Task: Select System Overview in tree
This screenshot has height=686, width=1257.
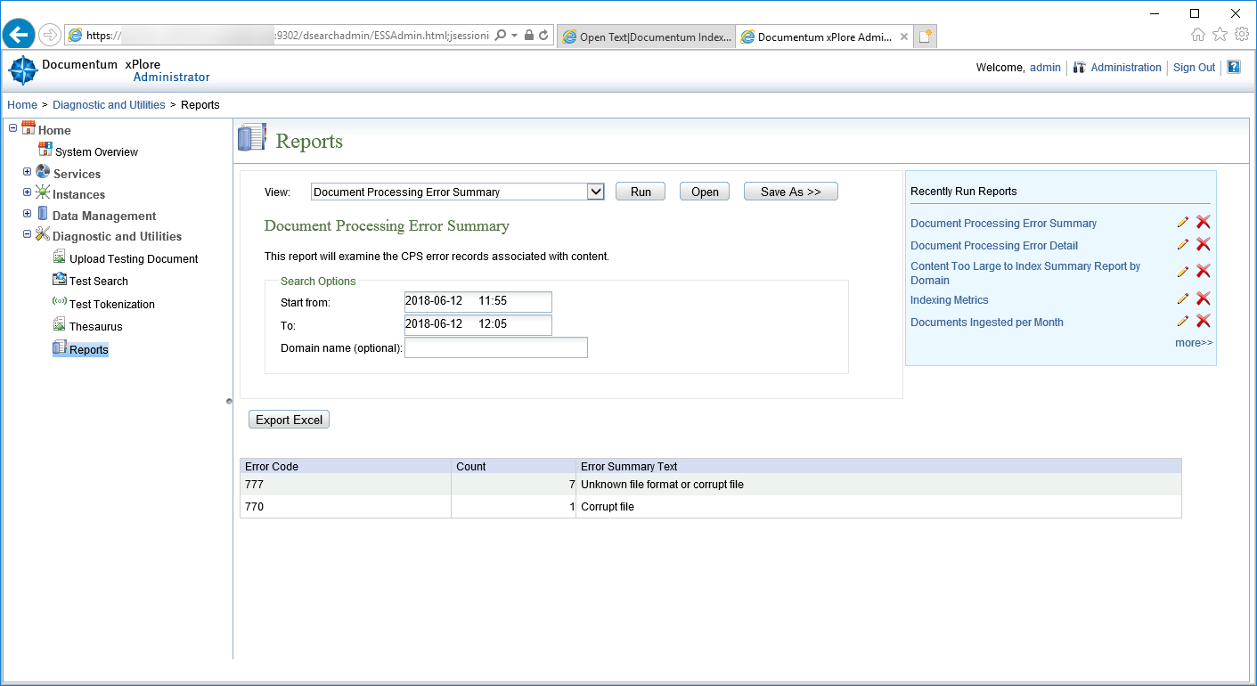Action: (96, 152)
